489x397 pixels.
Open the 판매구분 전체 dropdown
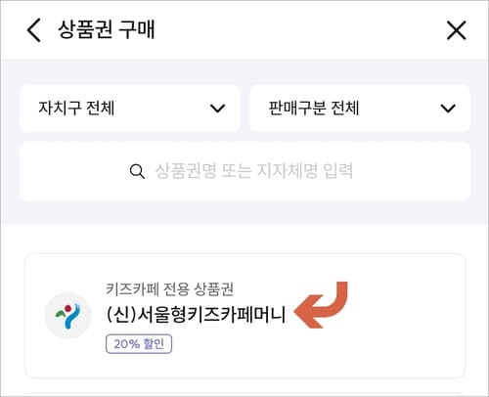360,109
